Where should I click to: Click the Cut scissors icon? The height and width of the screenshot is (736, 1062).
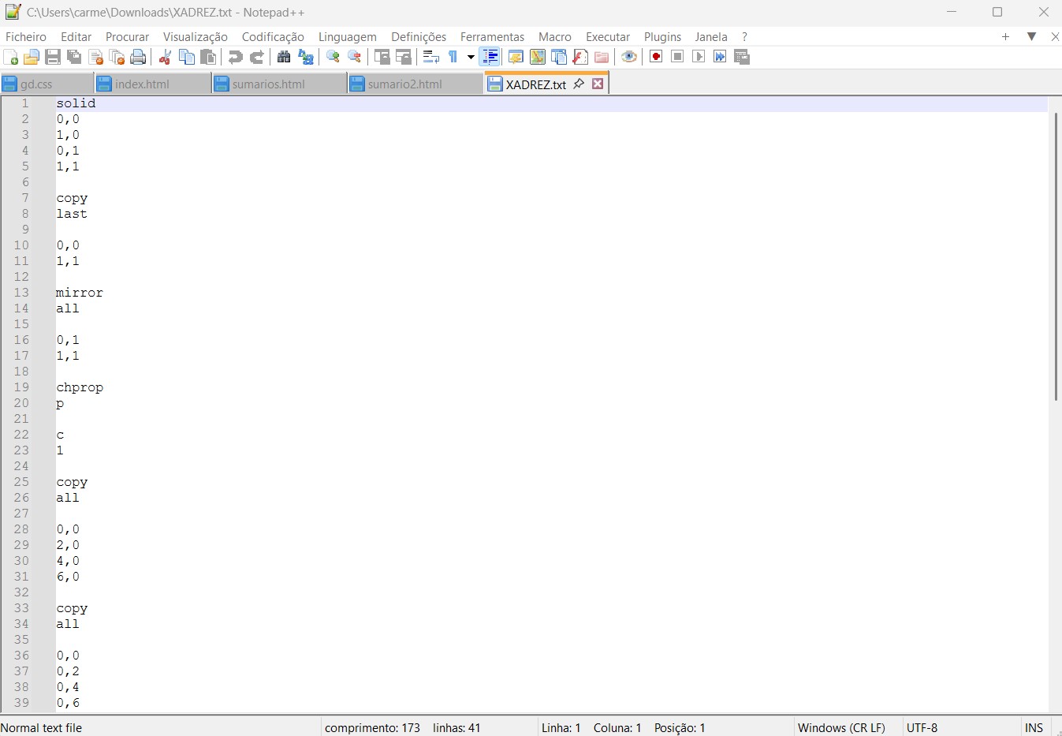[x=165, y=57]
